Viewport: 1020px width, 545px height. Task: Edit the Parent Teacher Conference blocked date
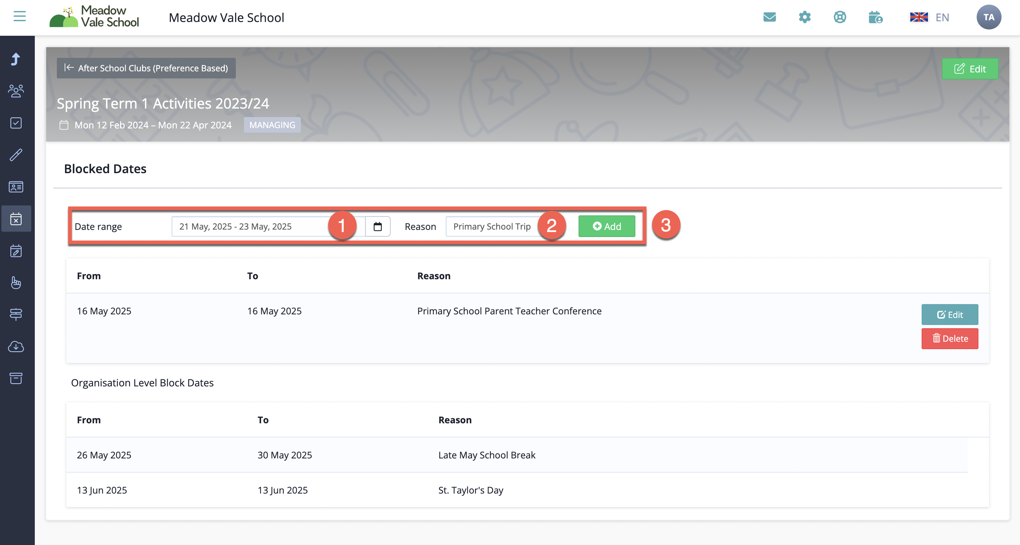(950, 314)
